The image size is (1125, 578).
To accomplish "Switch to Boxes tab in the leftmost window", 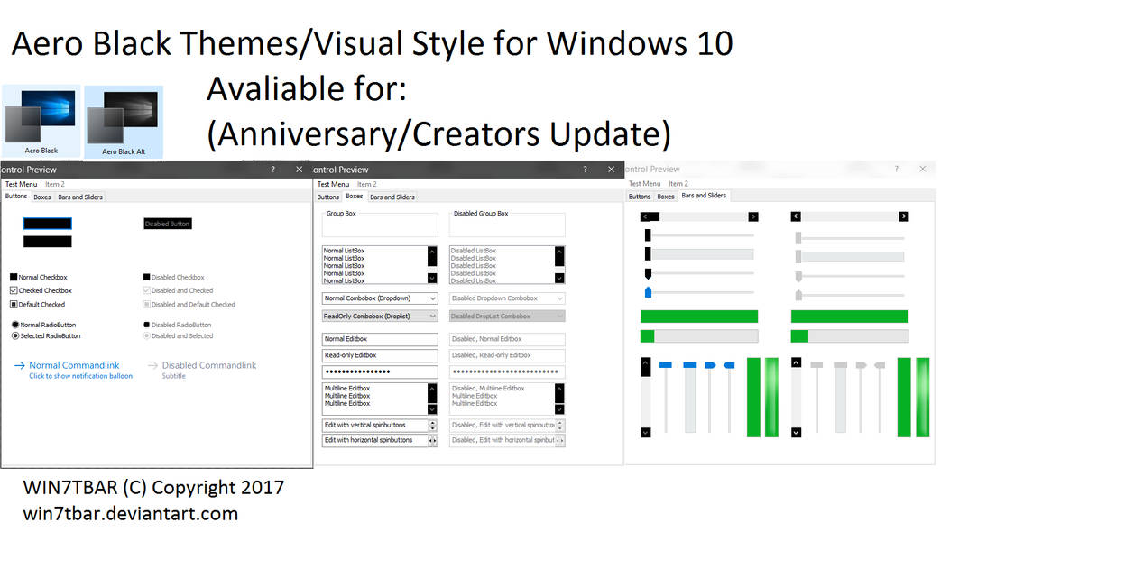I will [x=42, y=197].
